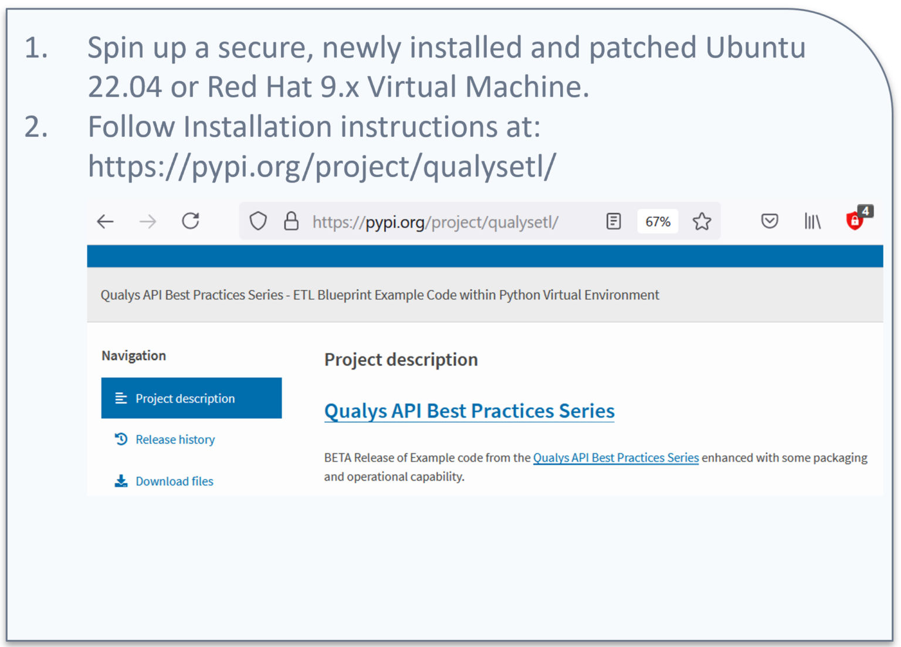Image resolution: width=901 pixels, height=647 pixels.
Task: Open tracking protection shield icon
Action: [x=258, y=221]
